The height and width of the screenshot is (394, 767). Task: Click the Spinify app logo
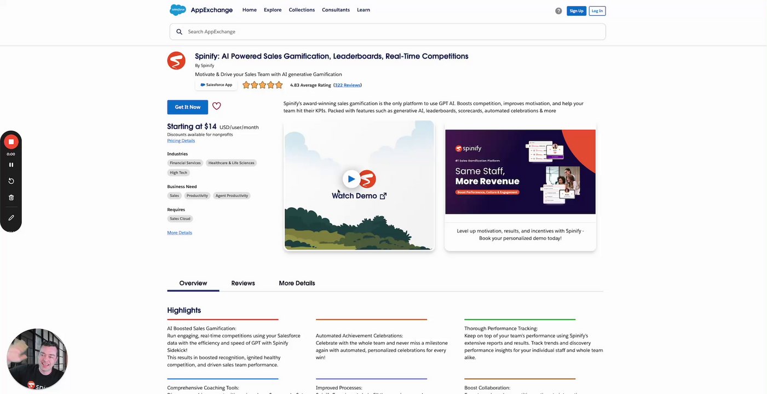[x=176, y=61]
